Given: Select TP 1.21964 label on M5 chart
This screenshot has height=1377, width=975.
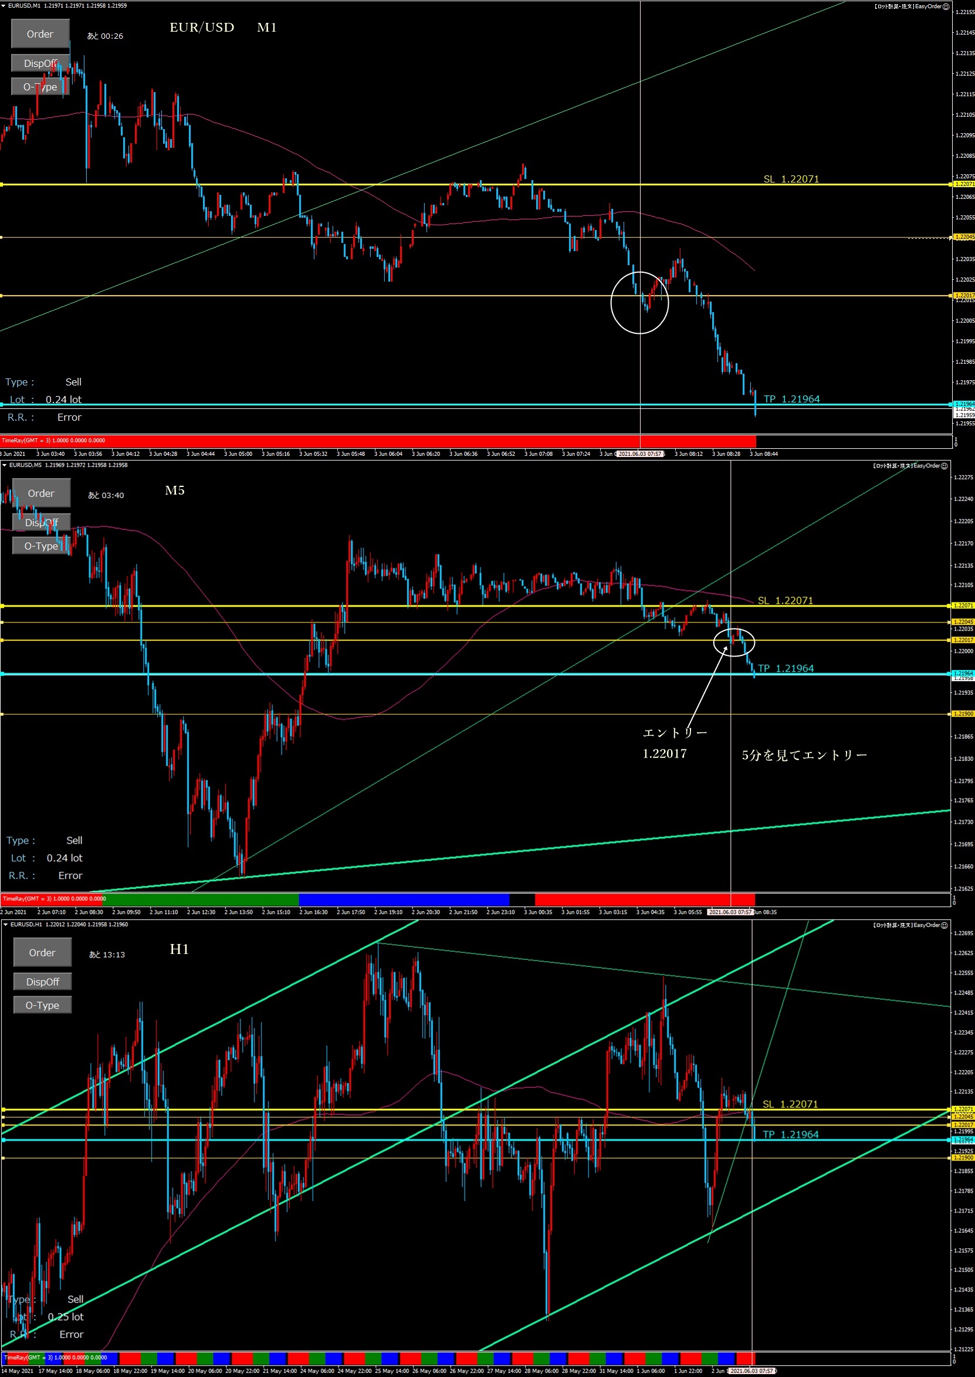Looking at the screenshot, I should tap(786, 668).
